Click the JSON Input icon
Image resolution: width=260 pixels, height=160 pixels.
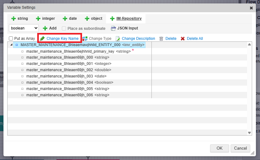coord(113,28)
